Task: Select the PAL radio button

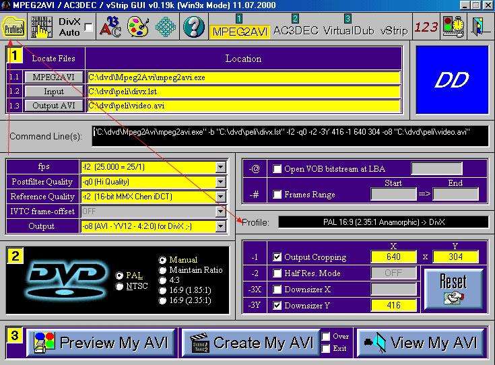Action: tap(119, 275)
